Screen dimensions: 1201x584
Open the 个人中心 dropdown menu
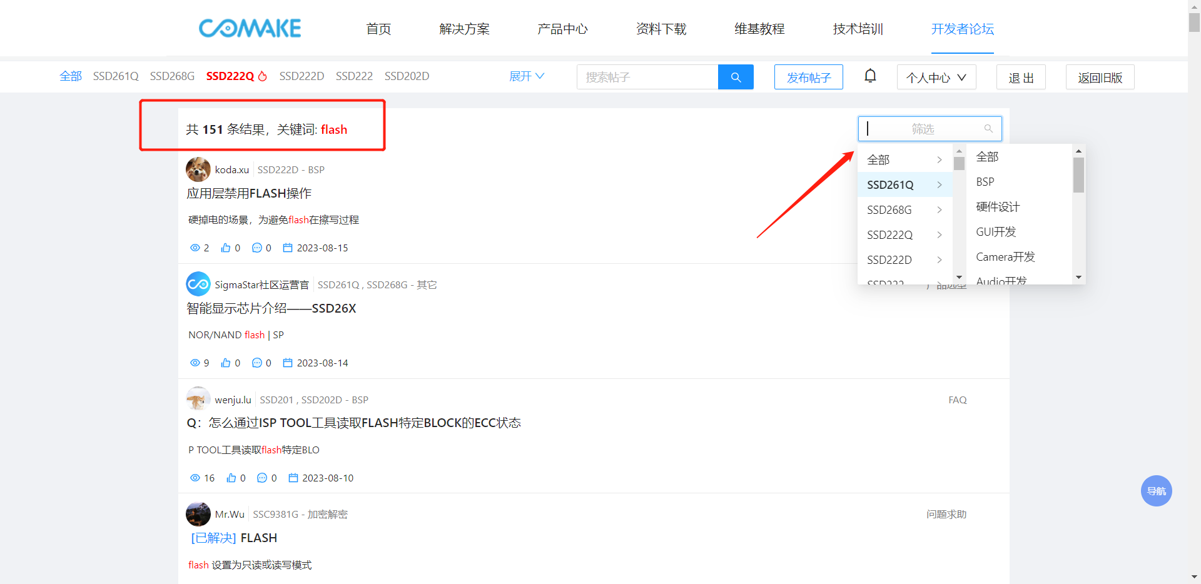coord(936,78)
